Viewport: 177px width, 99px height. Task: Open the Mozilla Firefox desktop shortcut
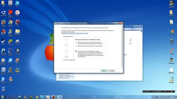pyautogui.click(x=3, y=23)
